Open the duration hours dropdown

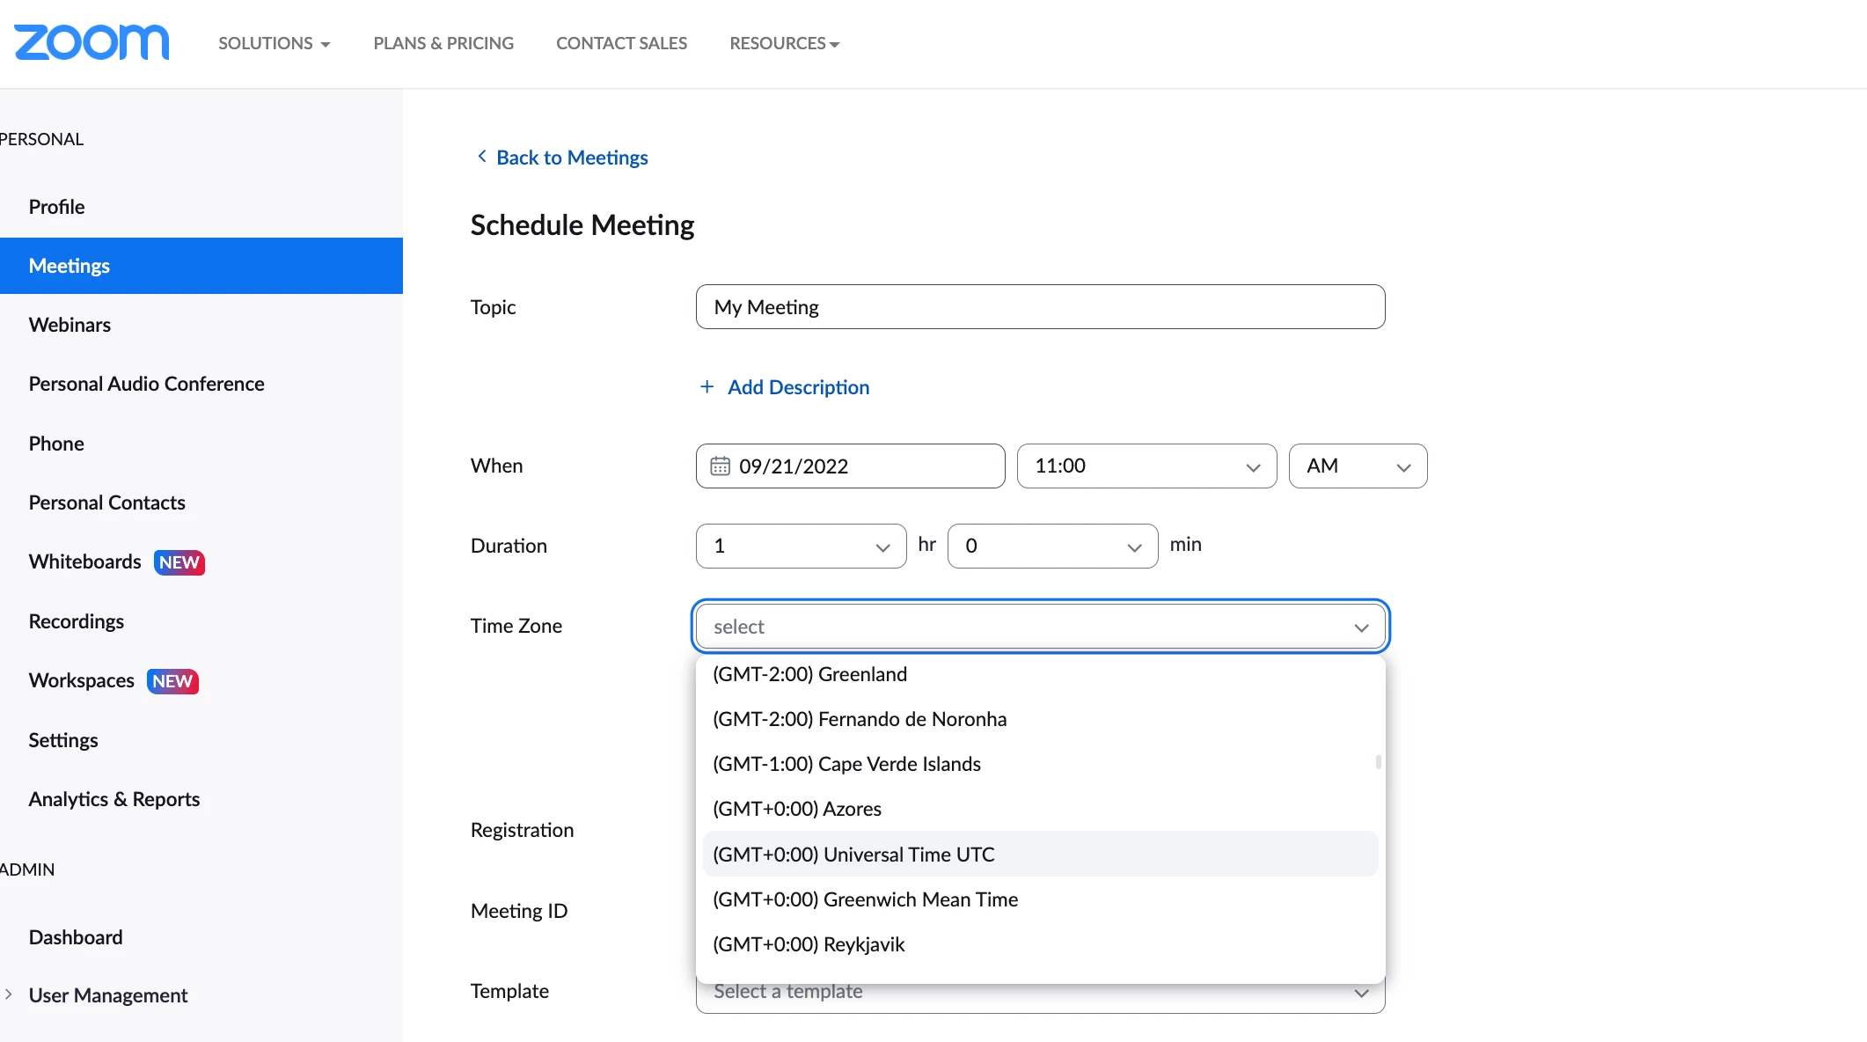(800, 546)
